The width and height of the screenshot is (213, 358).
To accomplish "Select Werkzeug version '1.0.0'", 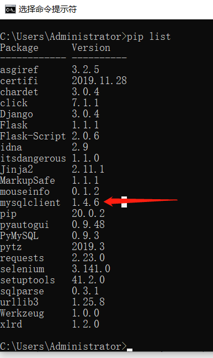I will (x=86, y=313).
